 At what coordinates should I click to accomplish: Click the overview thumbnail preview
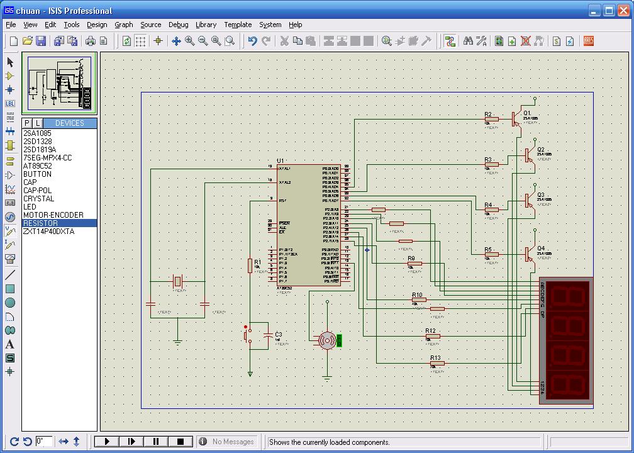60,84
